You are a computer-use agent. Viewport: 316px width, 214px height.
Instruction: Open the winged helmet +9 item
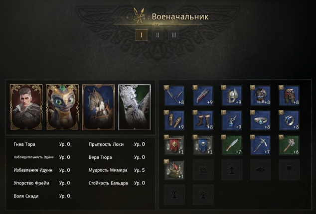[232, 96]
